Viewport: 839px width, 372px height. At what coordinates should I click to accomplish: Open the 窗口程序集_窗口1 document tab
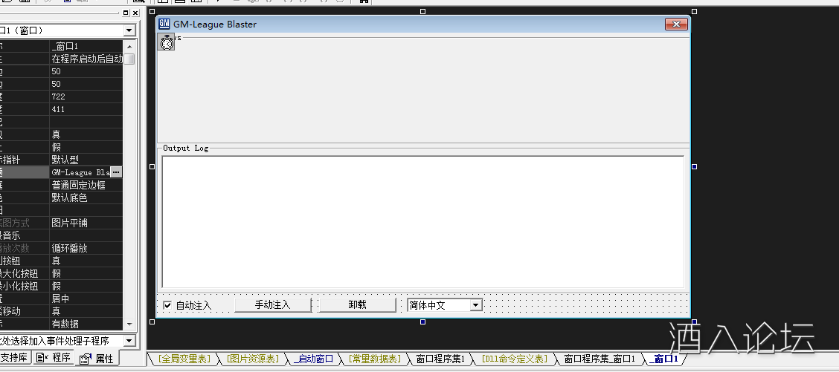pos(599,359)
